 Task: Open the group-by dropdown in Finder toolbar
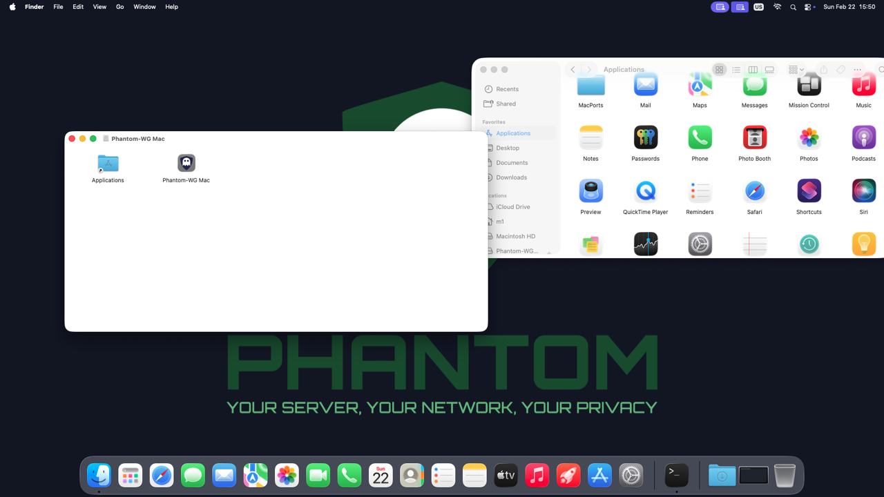pyautogui.click(x=796, y=70)
